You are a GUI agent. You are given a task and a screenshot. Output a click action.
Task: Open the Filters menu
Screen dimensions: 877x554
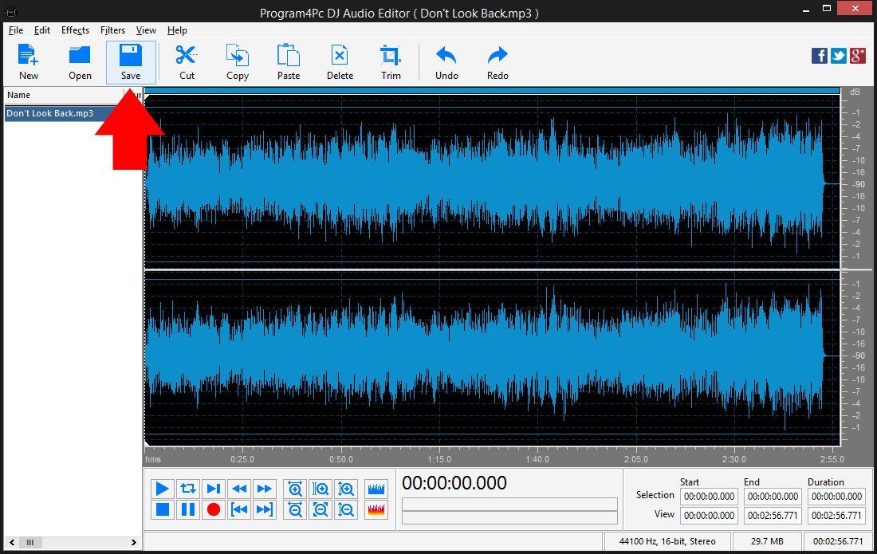click(x=112, y=30)
